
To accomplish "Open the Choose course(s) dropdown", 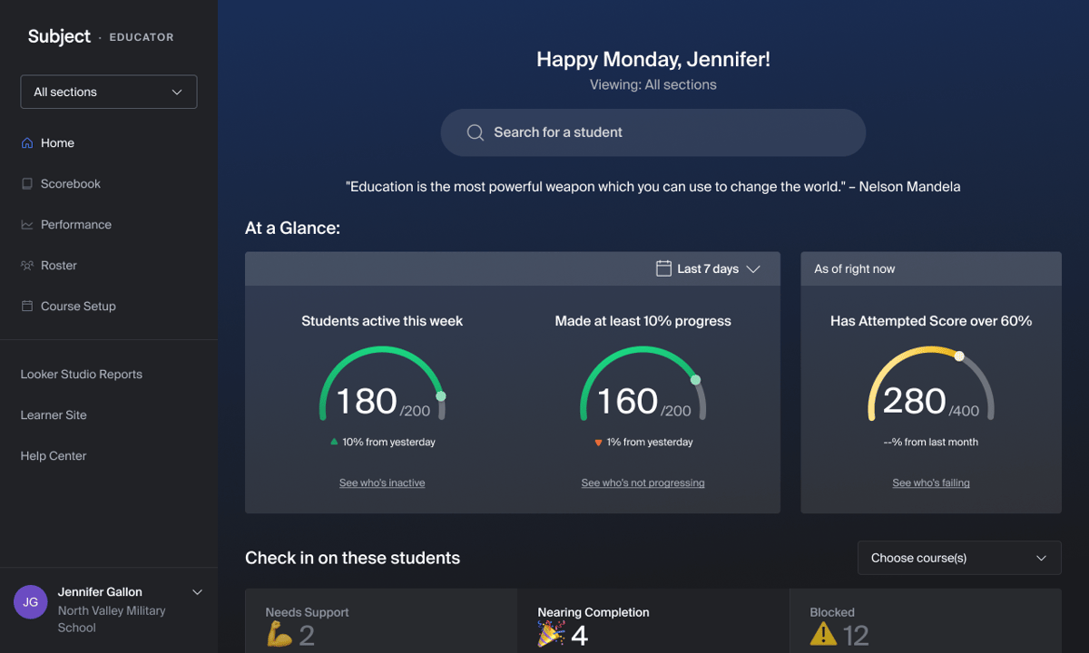I will pos(959,558).
